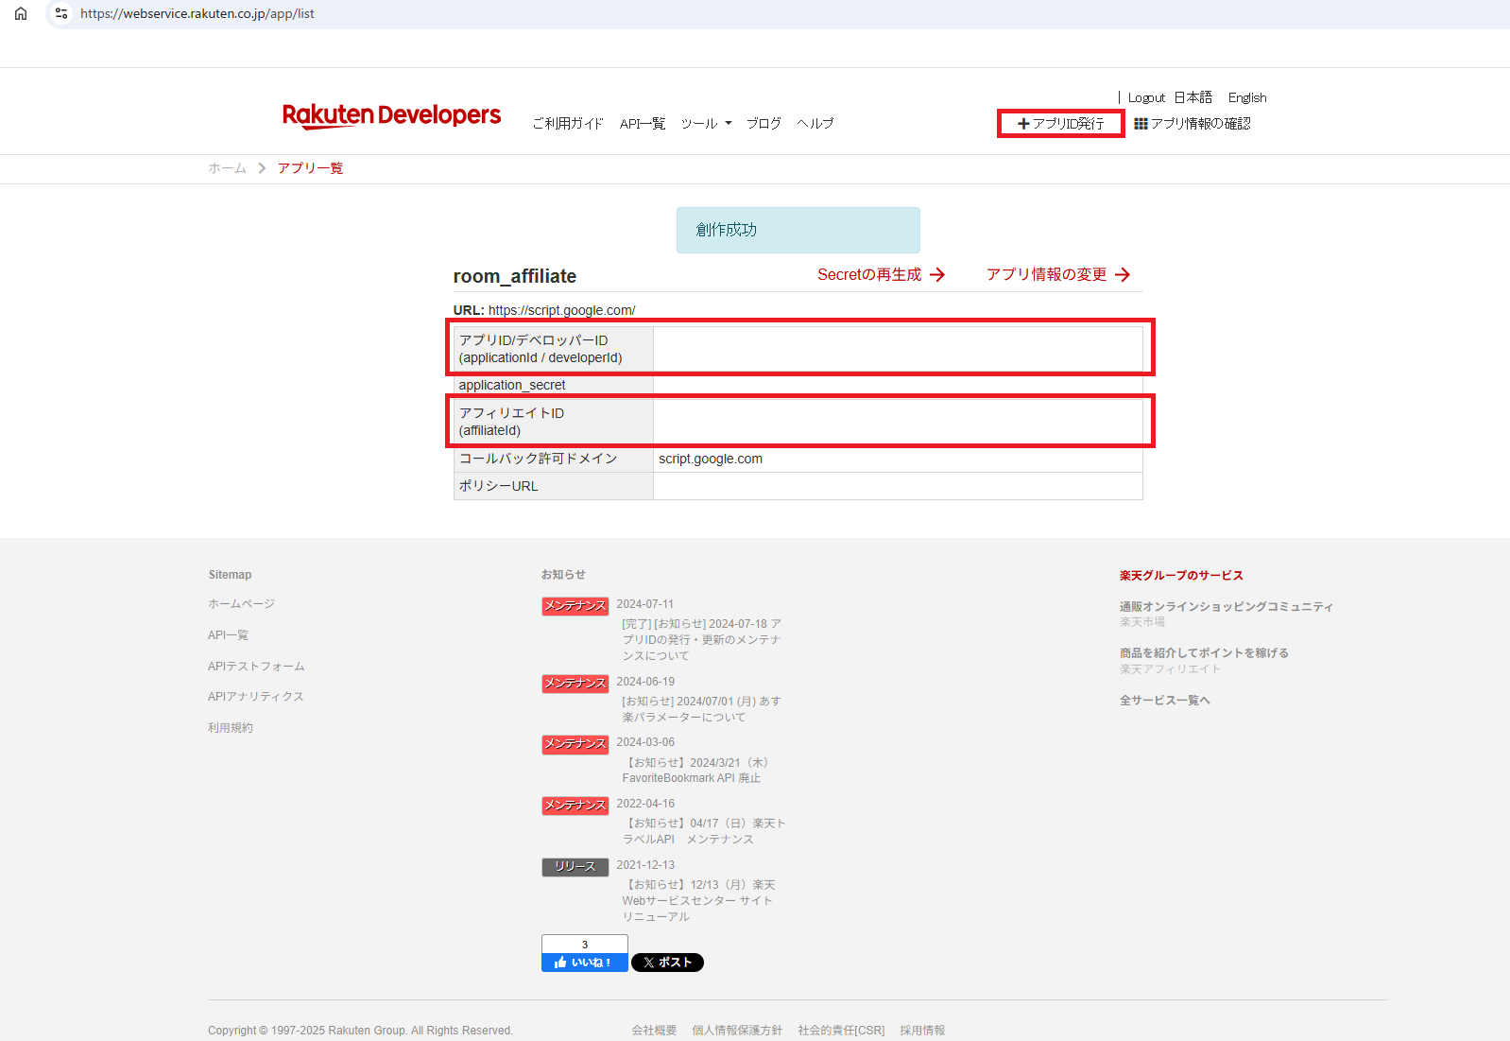This screenshot has height=1041, width=1510.
Task: Open 利用規約 footer link
Action: (231, 728)
